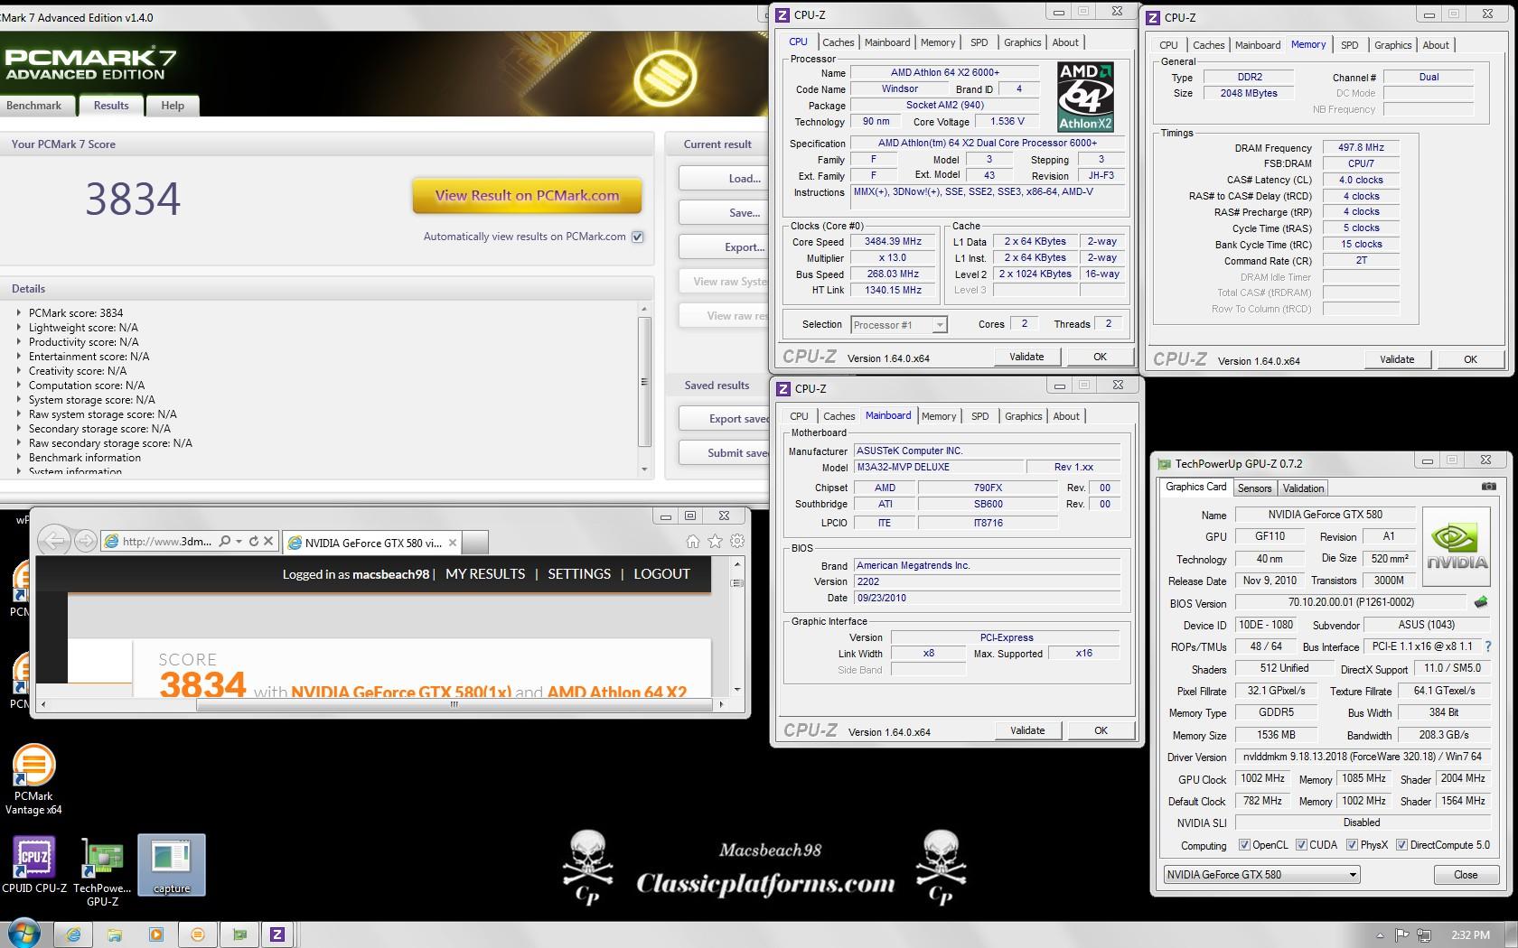The height and width of the screenshot is (948, 1518).
Task: Click the Load... button in Current result
Action: click(725, 179)
